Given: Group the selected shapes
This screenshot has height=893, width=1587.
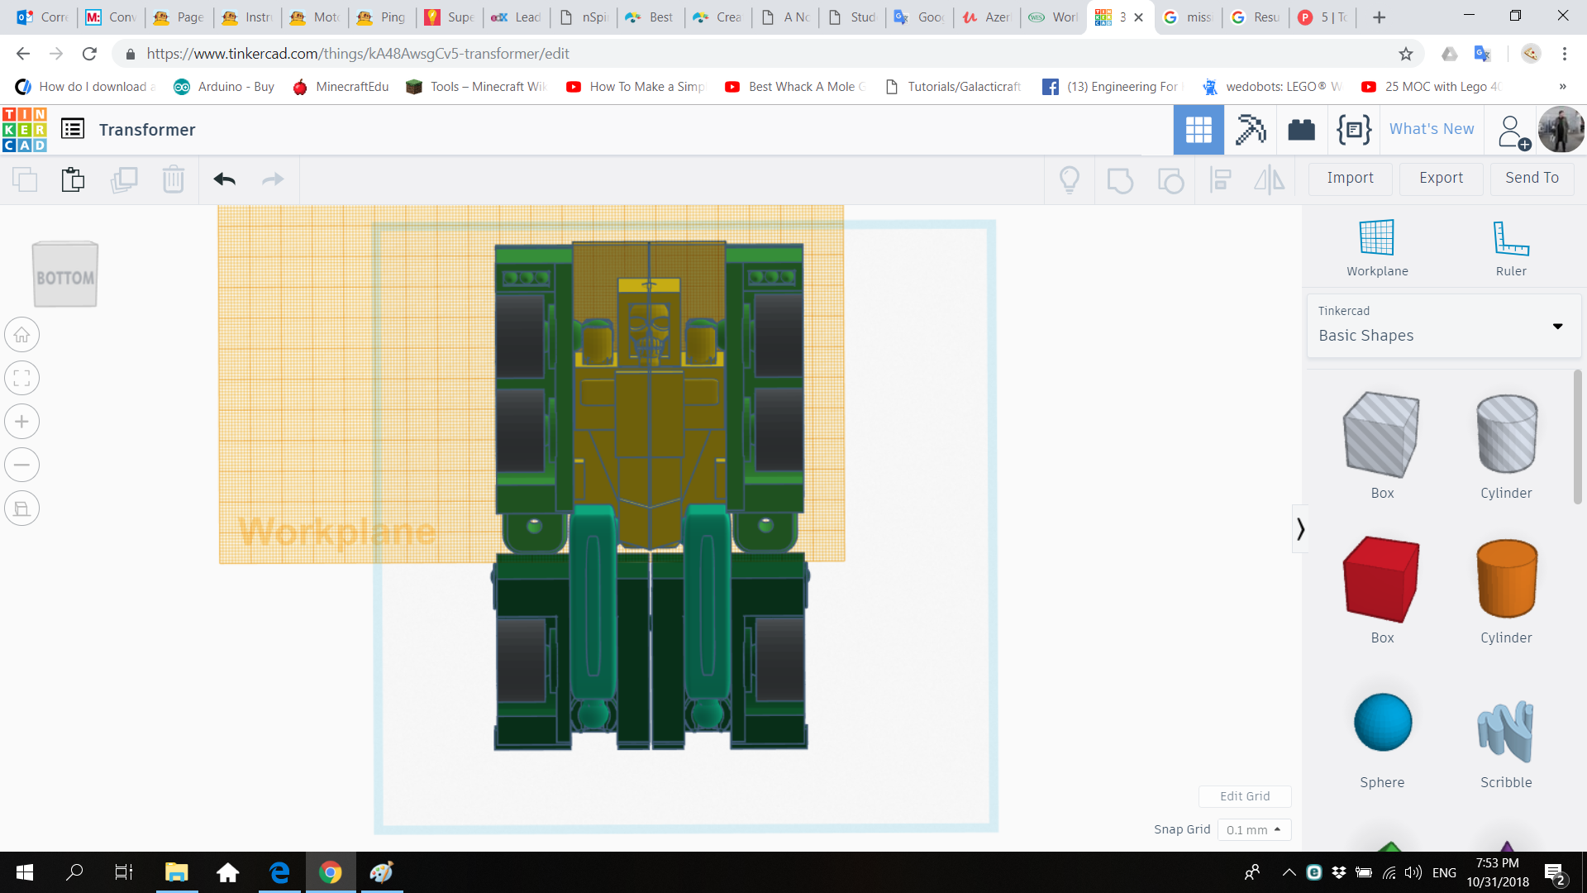Looking at the screenshot, I should pos(1120,179).
